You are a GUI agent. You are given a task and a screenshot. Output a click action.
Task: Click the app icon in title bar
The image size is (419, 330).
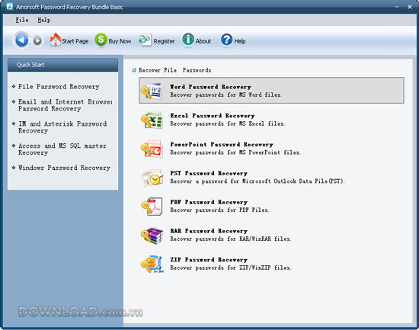point(10,6)
